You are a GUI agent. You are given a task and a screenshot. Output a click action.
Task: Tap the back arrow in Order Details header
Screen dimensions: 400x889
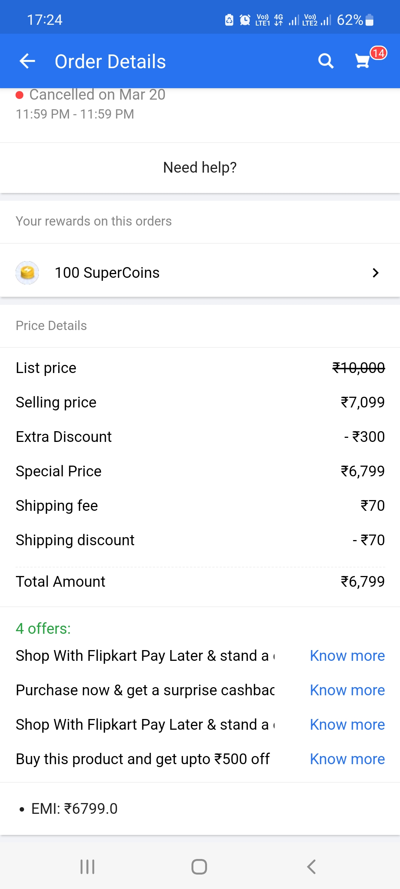(x=27, y=61)
